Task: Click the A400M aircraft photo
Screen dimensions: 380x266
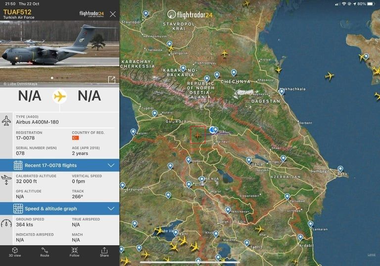Action: pos(59,52)
